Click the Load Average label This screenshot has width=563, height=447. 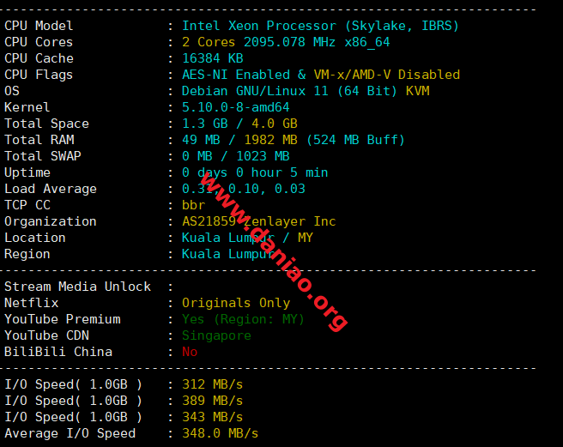(51, 189)
